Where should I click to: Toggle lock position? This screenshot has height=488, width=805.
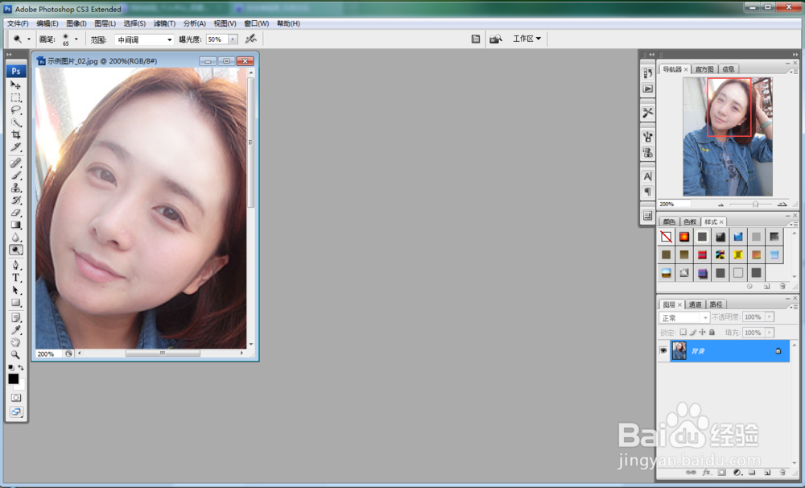point(702,333)
